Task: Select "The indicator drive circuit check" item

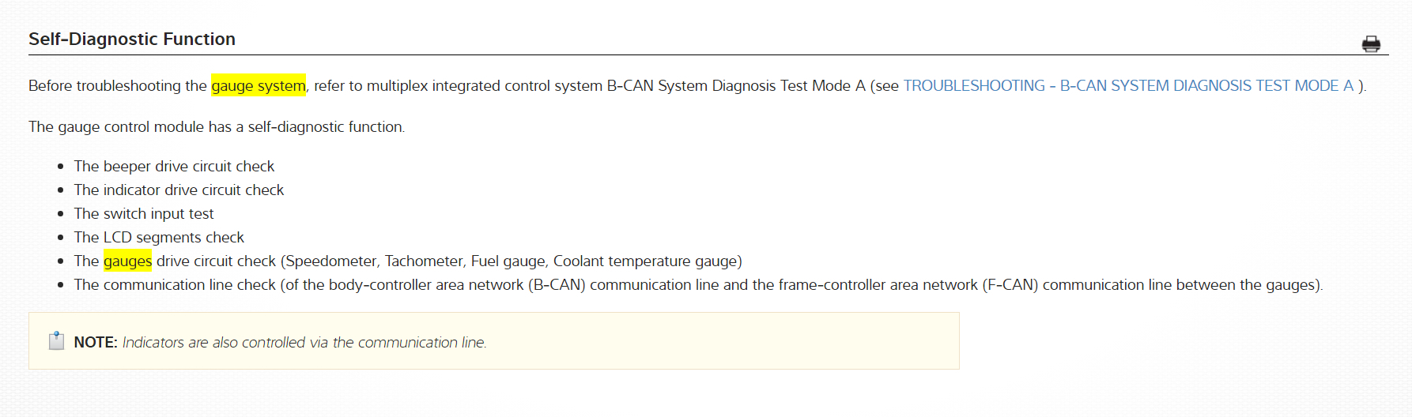Action: click(x=179, y=190)
